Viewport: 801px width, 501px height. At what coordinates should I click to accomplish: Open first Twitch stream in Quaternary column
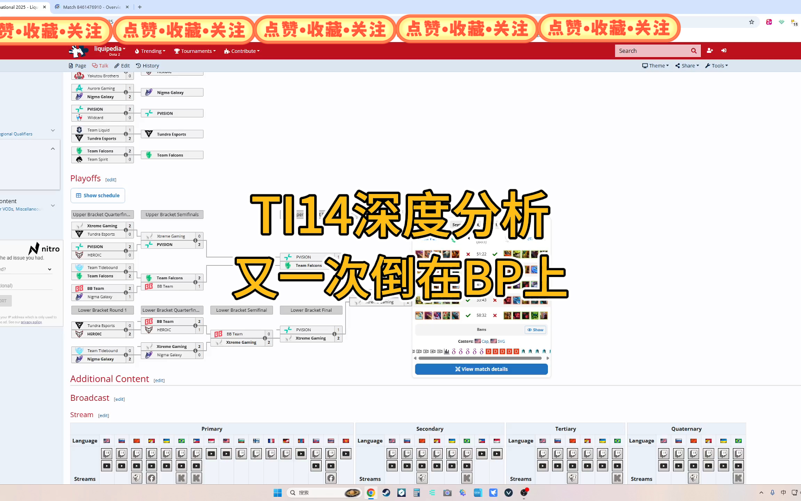664,453
